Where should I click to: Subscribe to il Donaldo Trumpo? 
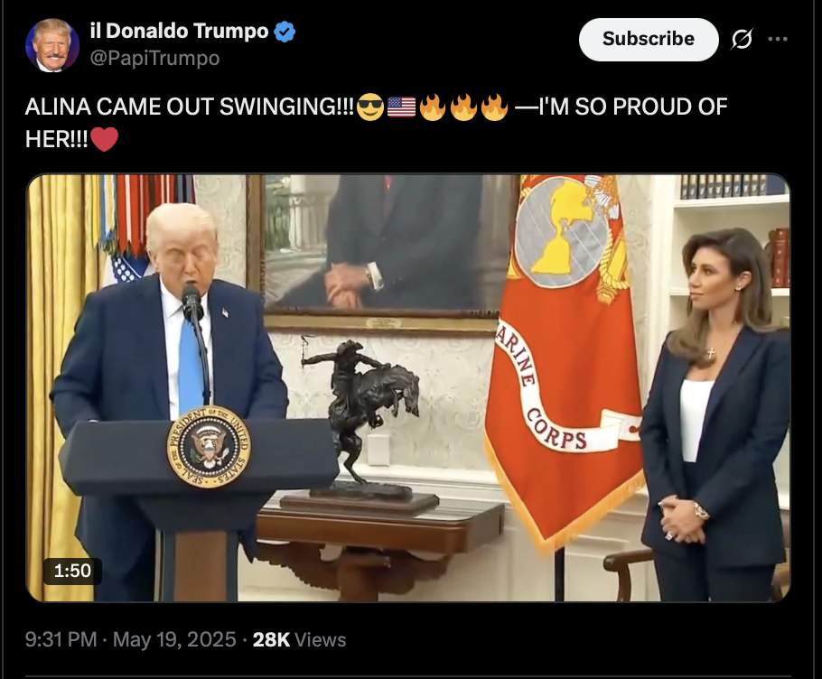point(649,40)
